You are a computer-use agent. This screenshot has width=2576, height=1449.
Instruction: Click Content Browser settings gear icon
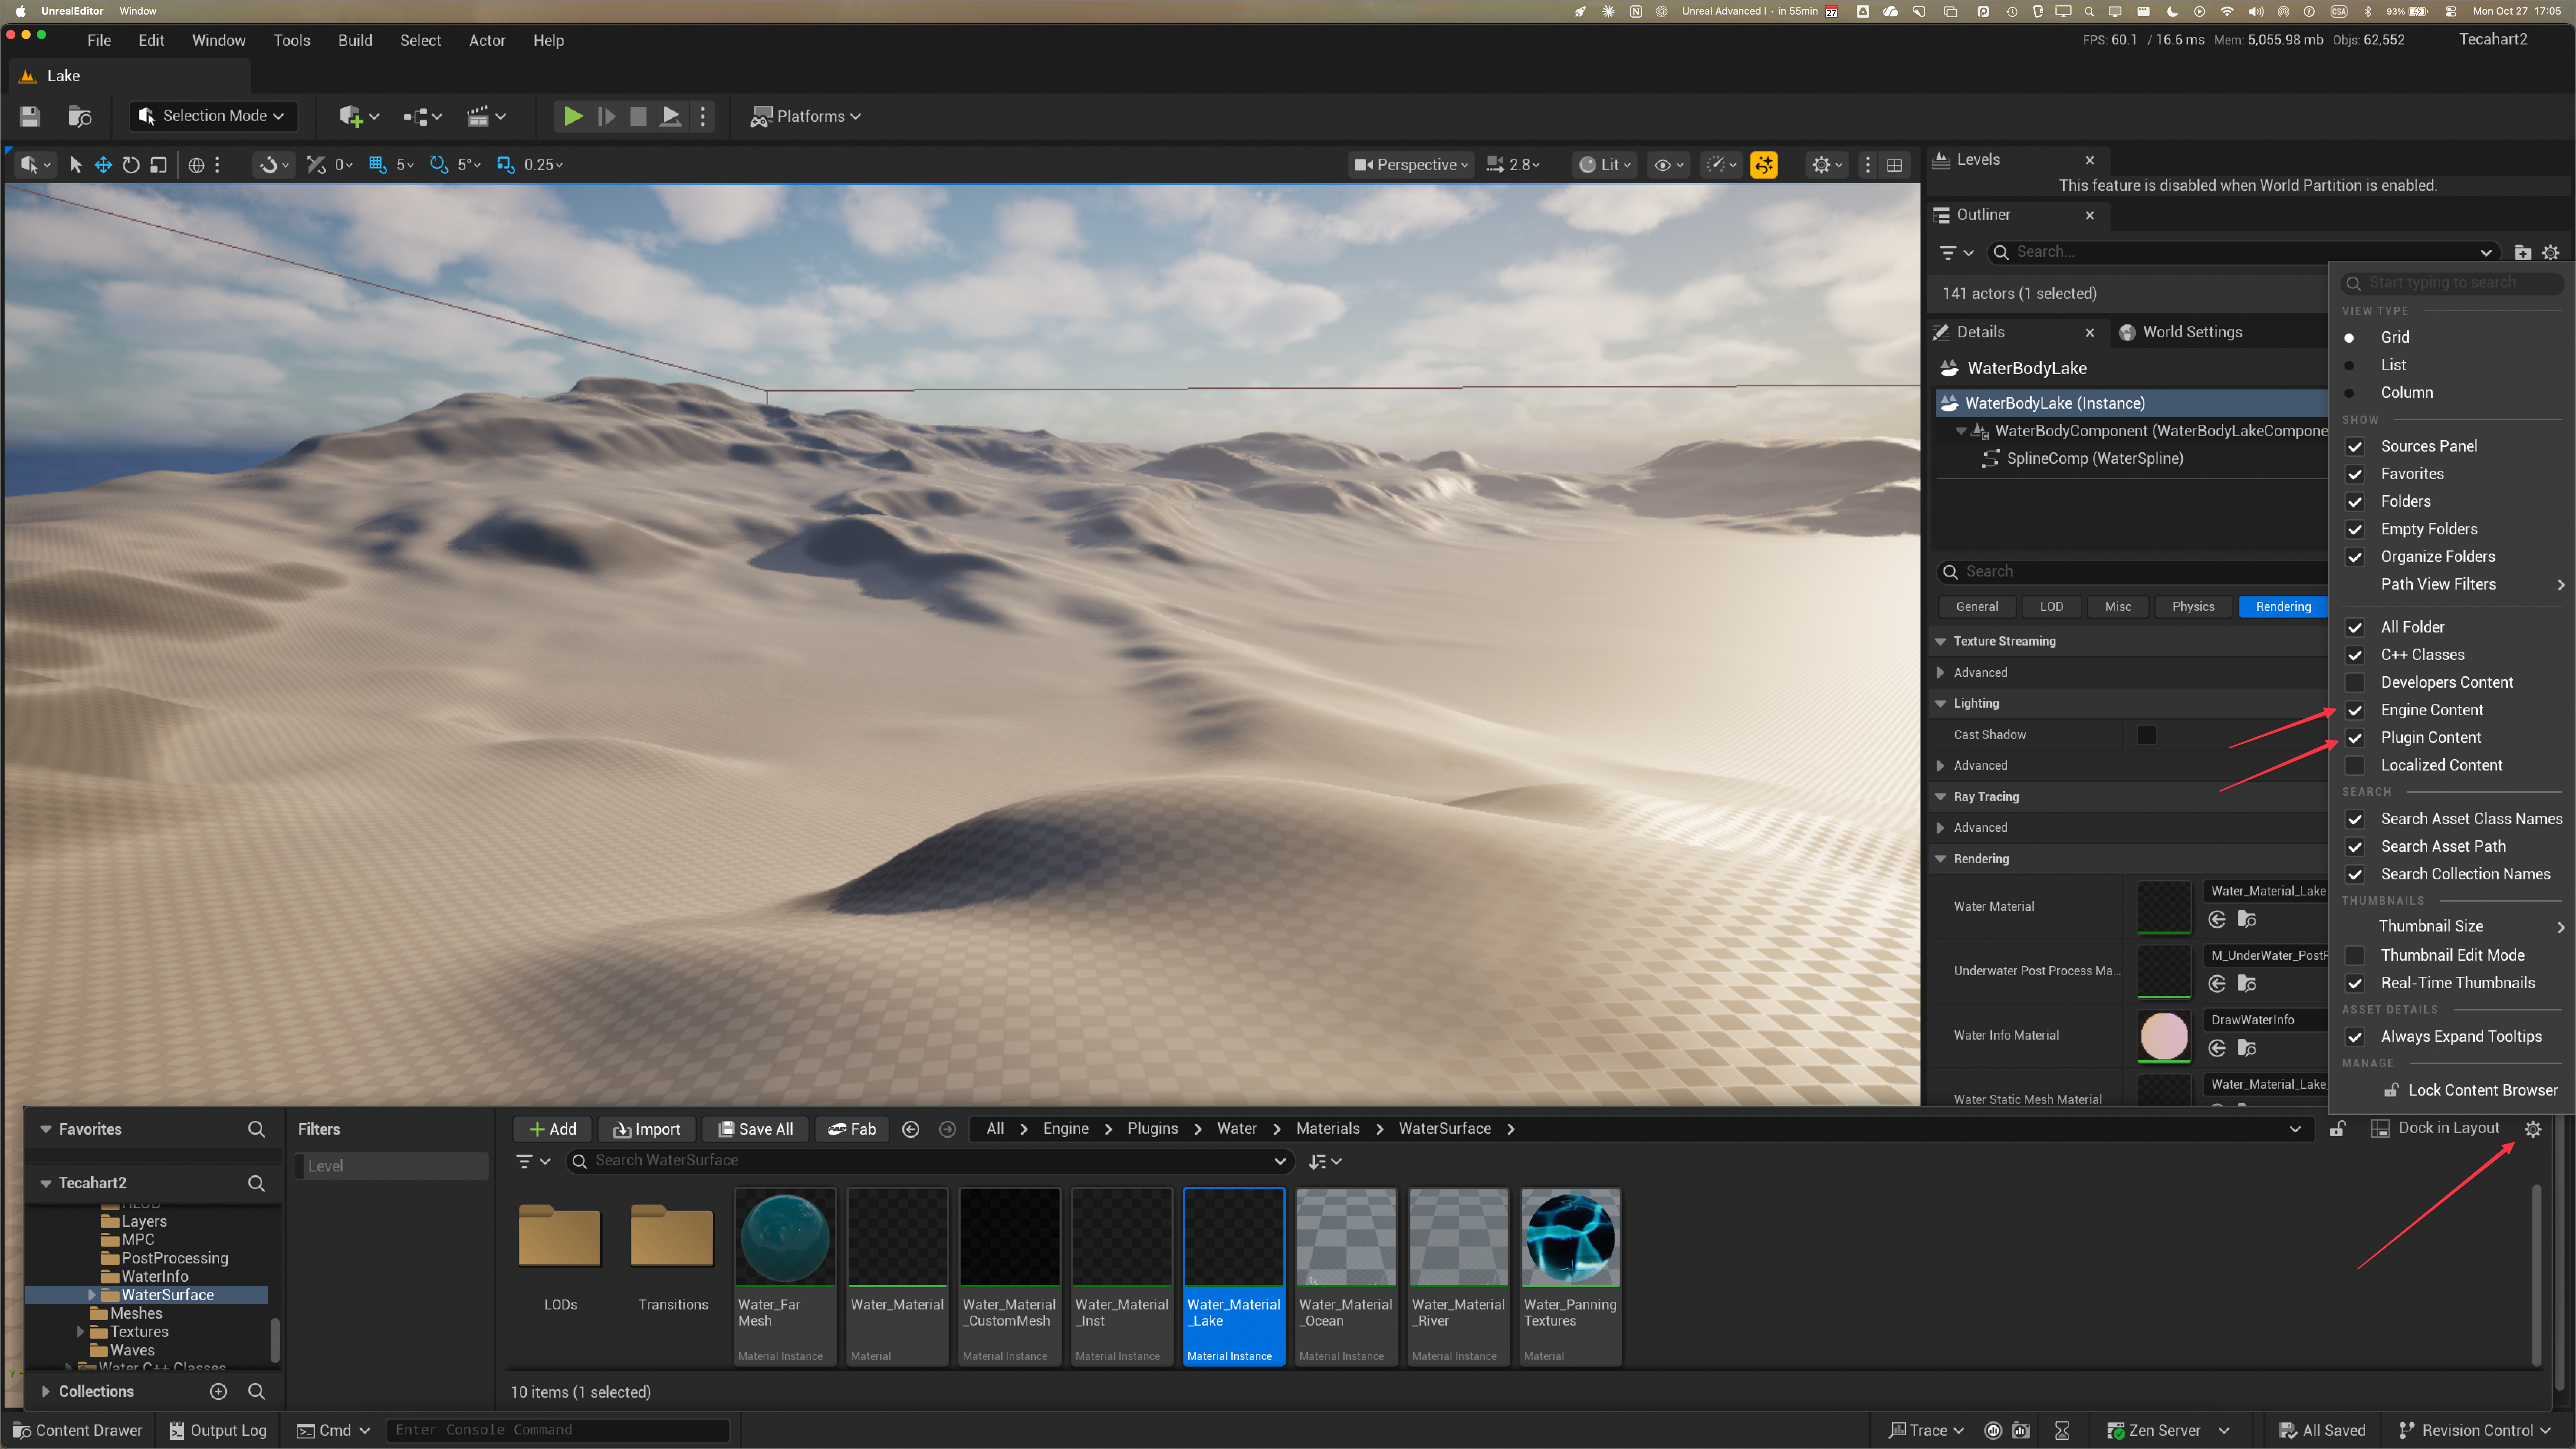coord(2533,1129)
